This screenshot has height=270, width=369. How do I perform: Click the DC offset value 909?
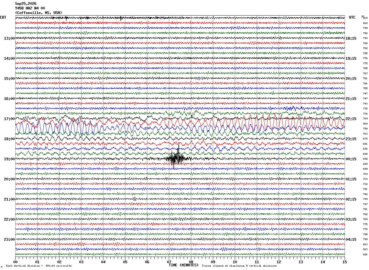click(365, 124)
